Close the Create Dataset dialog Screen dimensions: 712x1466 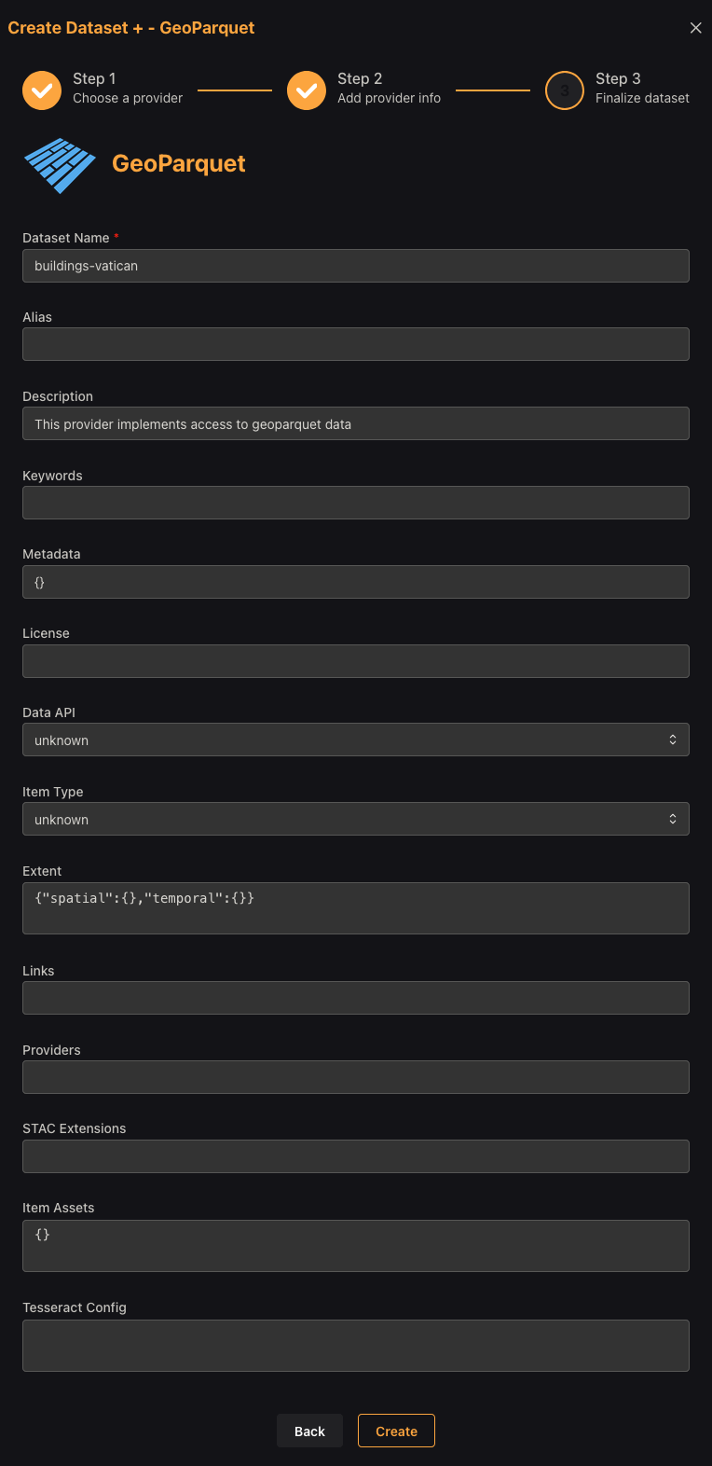[695, 28]
